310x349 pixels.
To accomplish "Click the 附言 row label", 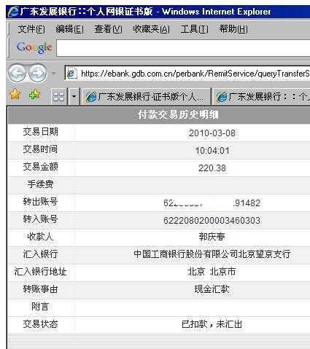I will 40,307.
